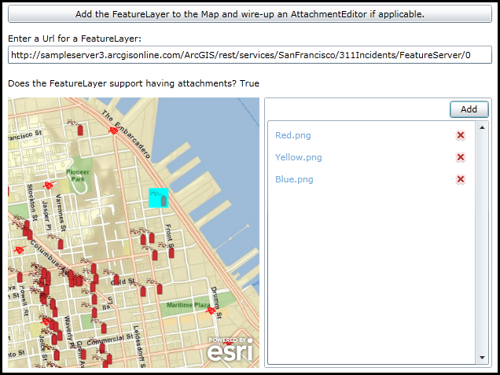Click Pioneer Park on the map
This screenshot has height=375, width=500.
tap(79, 173)
